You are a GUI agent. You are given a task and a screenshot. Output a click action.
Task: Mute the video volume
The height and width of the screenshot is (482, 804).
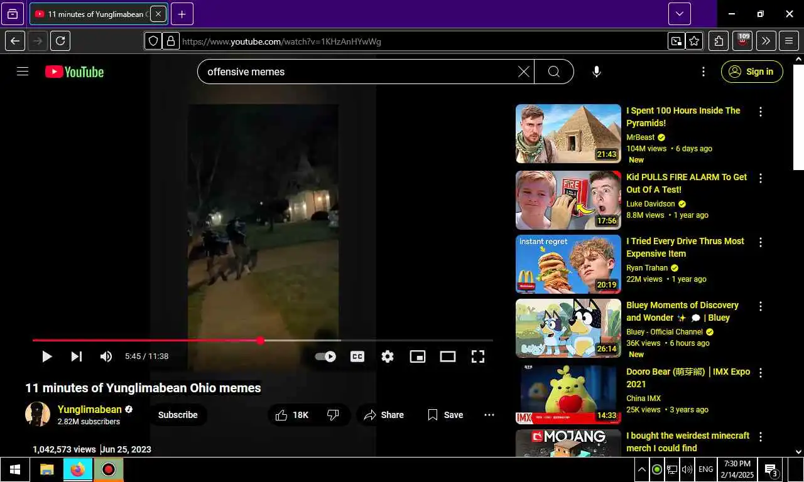106,356
